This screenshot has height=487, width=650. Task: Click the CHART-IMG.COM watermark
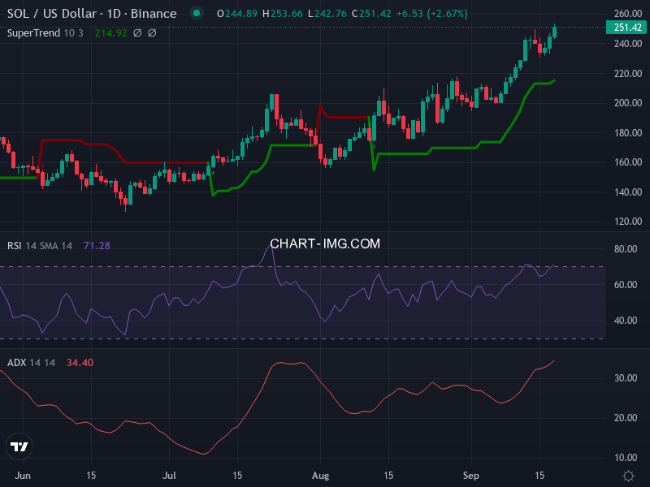click(325, 243)
